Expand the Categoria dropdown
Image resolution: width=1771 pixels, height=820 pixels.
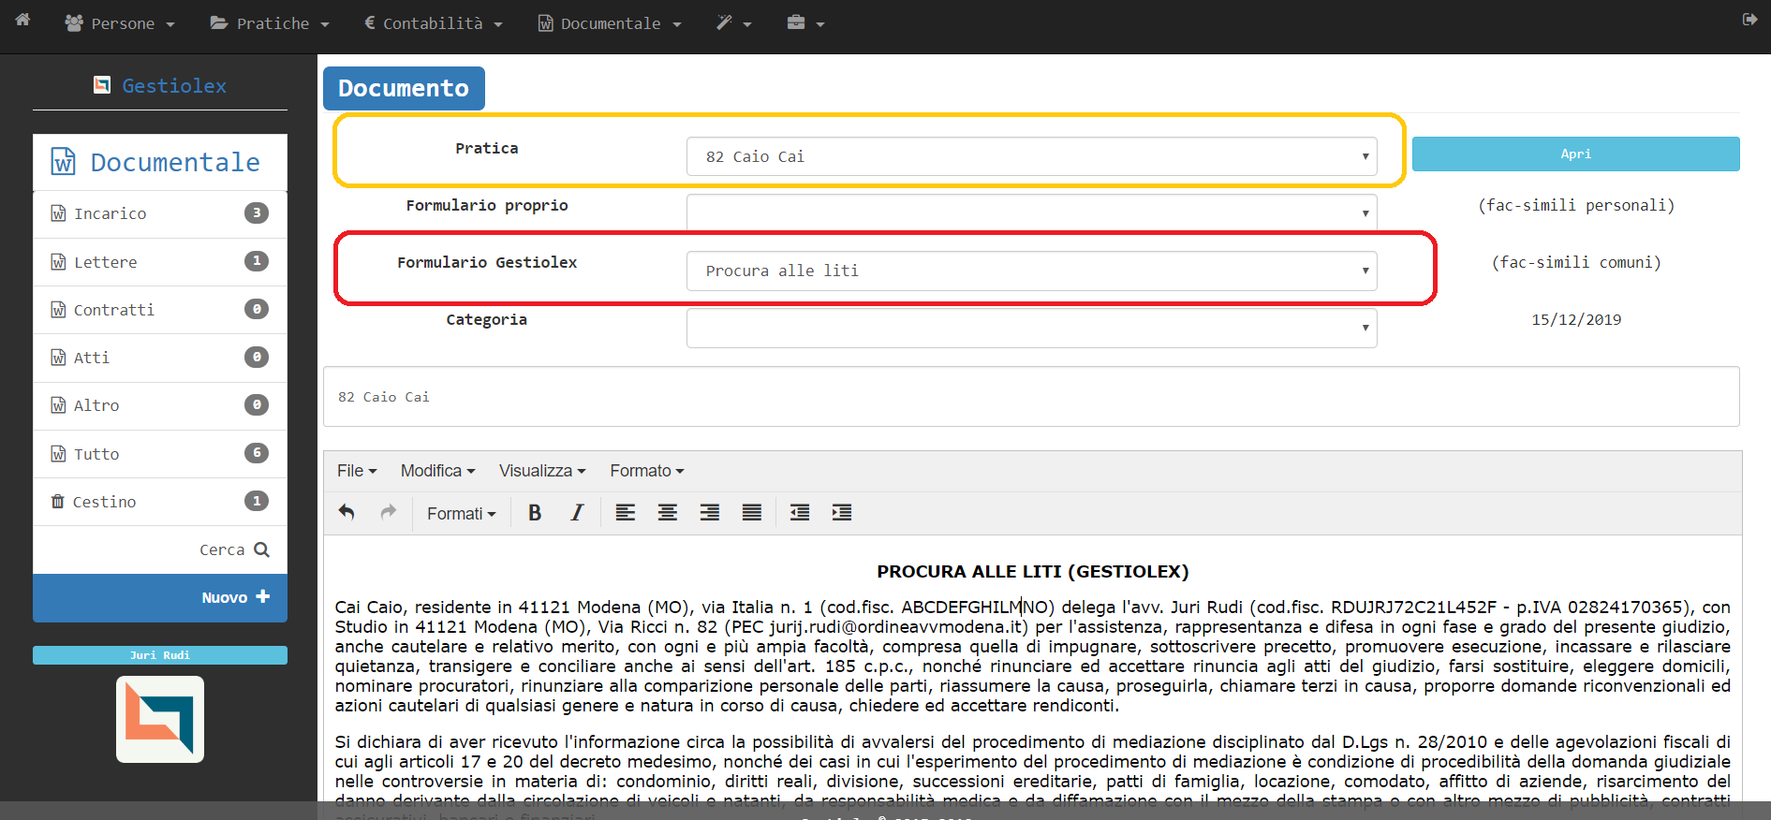[1031, 328]
